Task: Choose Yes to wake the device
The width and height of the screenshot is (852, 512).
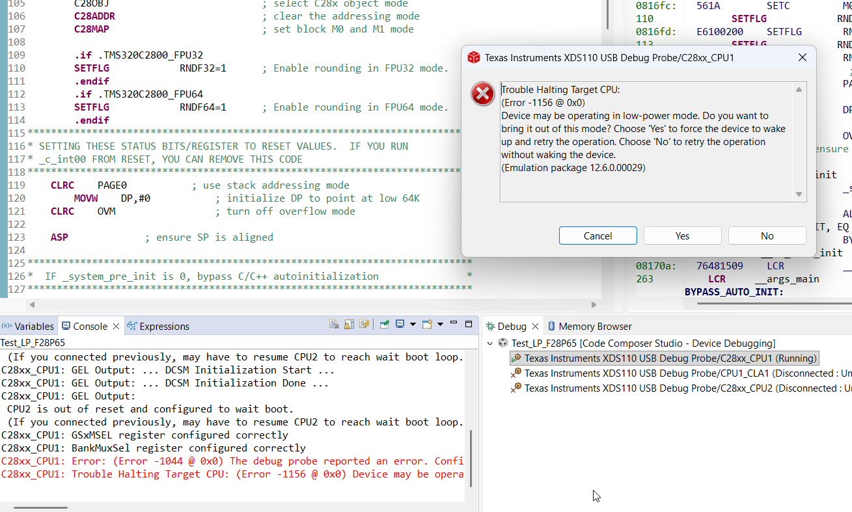Action: point(682,236)
